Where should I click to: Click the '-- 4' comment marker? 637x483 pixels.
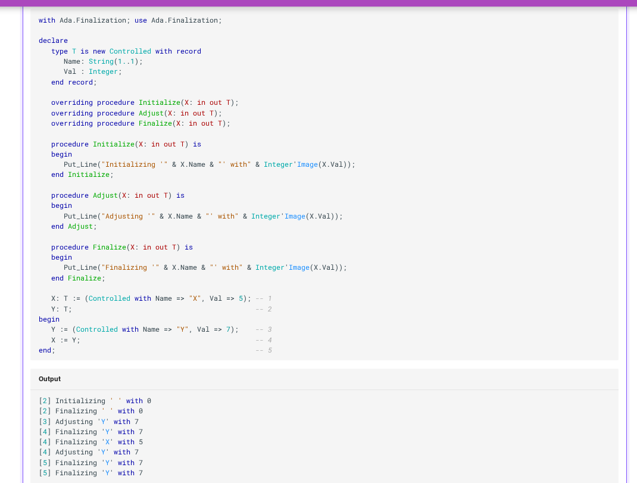[264, 340]
